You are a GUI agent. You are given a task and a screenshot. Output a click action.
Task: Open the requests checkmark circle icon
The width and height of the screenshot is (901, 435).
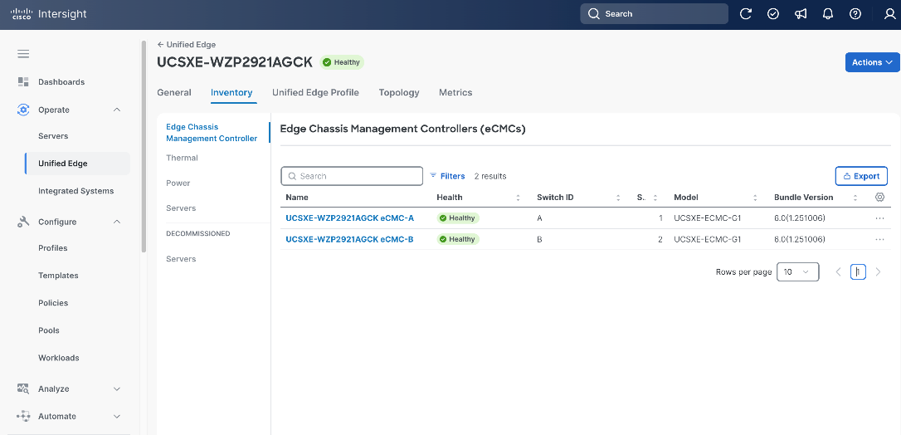click(x=773, y=14)
